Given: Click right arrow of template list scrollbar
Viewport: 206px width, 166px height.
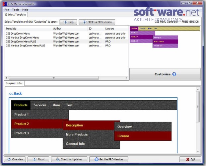Looking at the screenshot, I should (x=126, y=78).
